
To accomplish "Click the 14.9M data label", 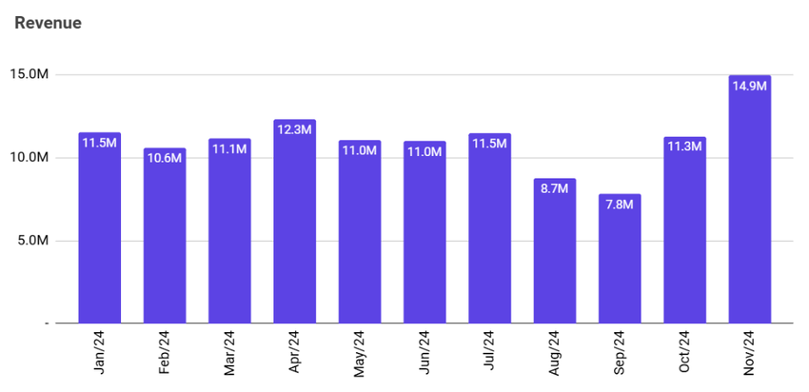I will (x=749, y=86).
